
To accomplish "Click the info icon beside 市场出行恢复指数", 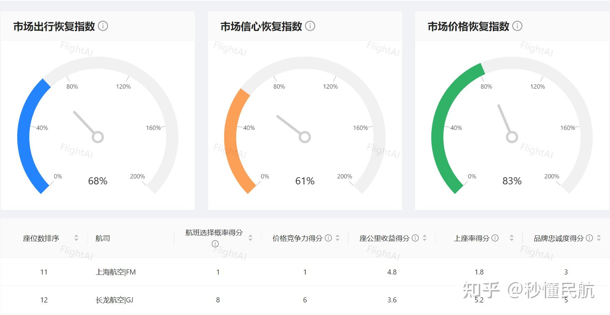I will click(x=103, y=26).
